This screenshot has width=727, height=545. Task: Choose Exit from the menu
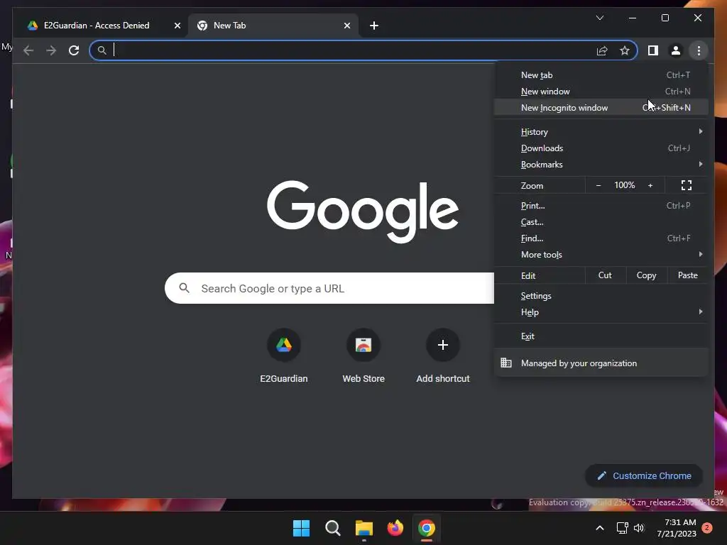pos(601,336)
